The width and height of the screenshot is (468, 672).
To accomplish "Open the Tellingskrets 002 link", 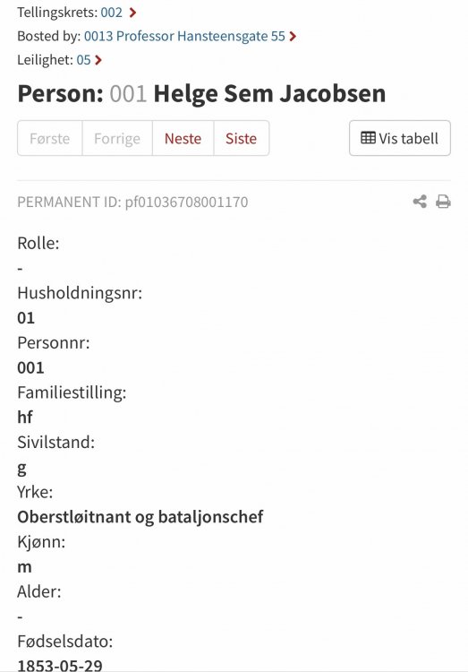I will [x=112, y=13].
